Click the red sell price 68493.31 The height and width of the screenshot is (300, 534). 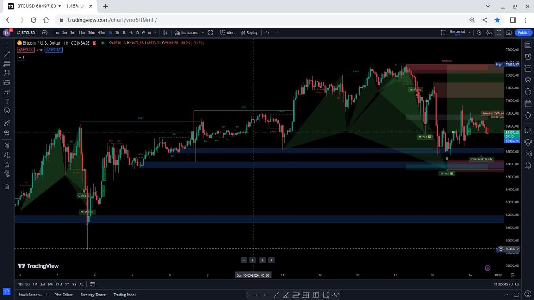click(x=25, y=50)
